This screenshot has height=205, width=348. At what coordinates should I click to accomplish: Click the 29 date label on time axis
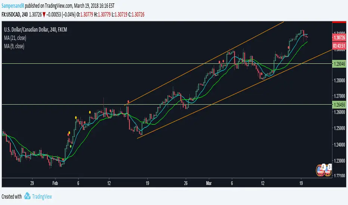(x=32, y=183)
